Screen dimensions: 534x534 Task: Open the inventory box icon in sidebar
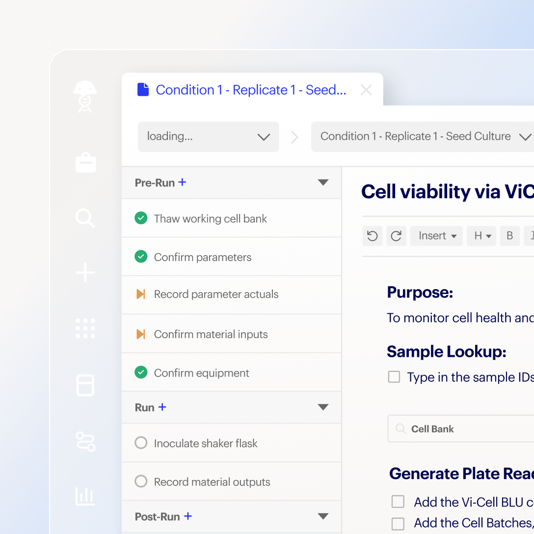pyautogui.click(x=85, y=385)
